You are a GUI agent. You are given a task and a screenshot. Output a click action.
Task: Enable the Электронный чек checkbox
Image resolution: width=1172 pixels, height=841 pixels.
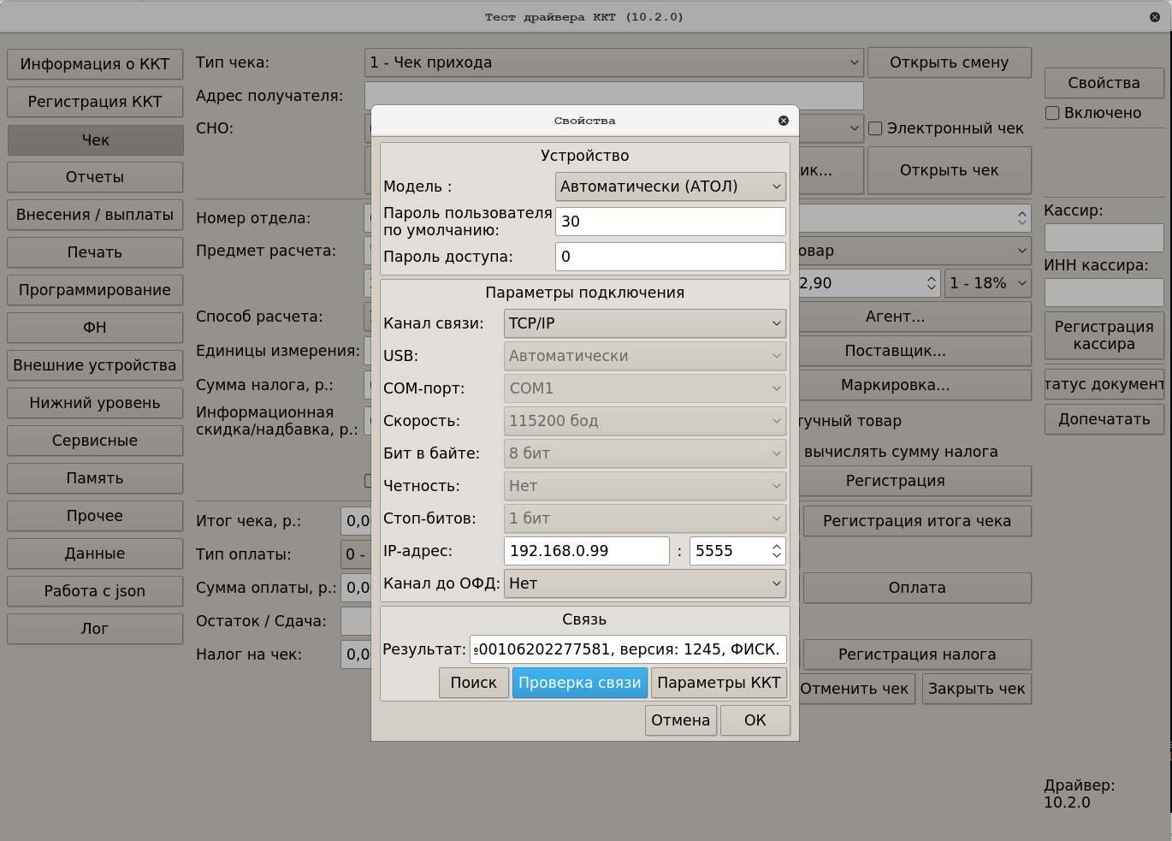875,128
